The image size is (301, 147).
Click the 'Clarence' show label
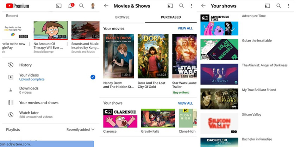[x=110, y=131]
